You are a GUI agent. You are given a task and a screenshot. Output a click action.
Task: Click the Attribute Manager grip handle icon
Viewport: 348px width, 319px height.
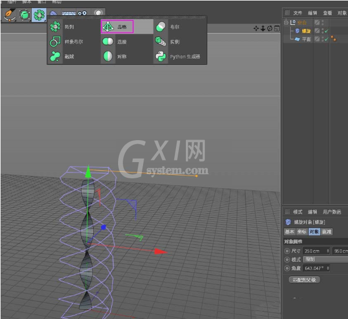click(287, 212)
